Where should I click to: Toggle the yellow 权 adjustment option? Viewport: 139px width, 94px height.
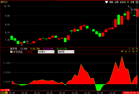point(128,2)
